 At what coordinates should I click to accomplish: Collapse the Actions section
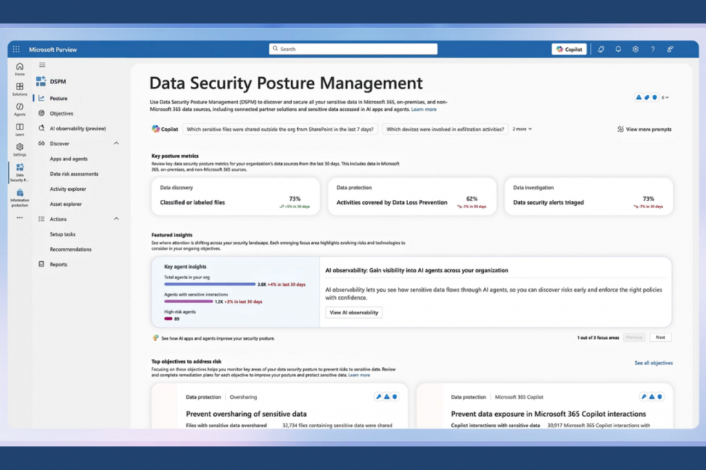(116, 219)
